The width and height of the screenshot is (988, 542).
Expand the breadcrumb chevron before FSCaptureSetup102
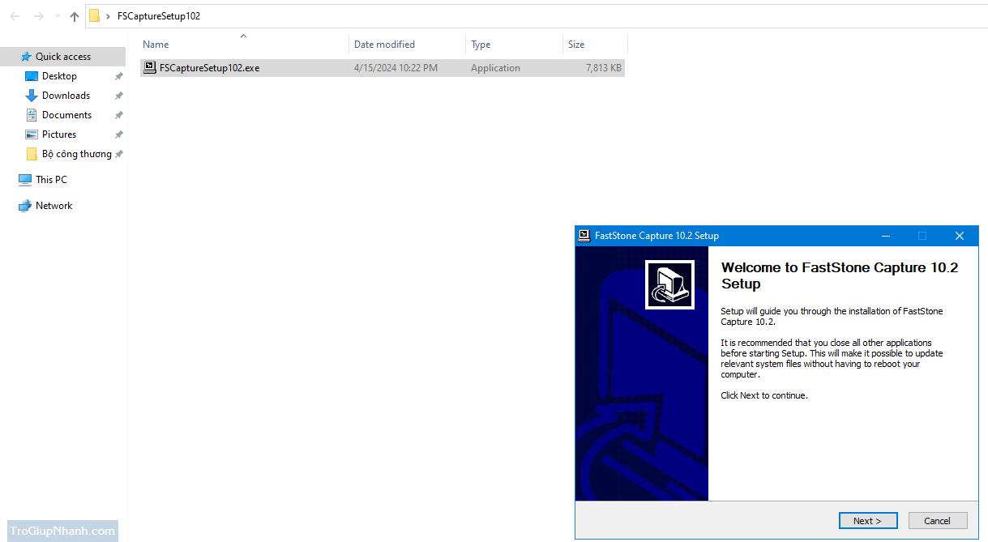pyautogui.click(x=108, y=16)
